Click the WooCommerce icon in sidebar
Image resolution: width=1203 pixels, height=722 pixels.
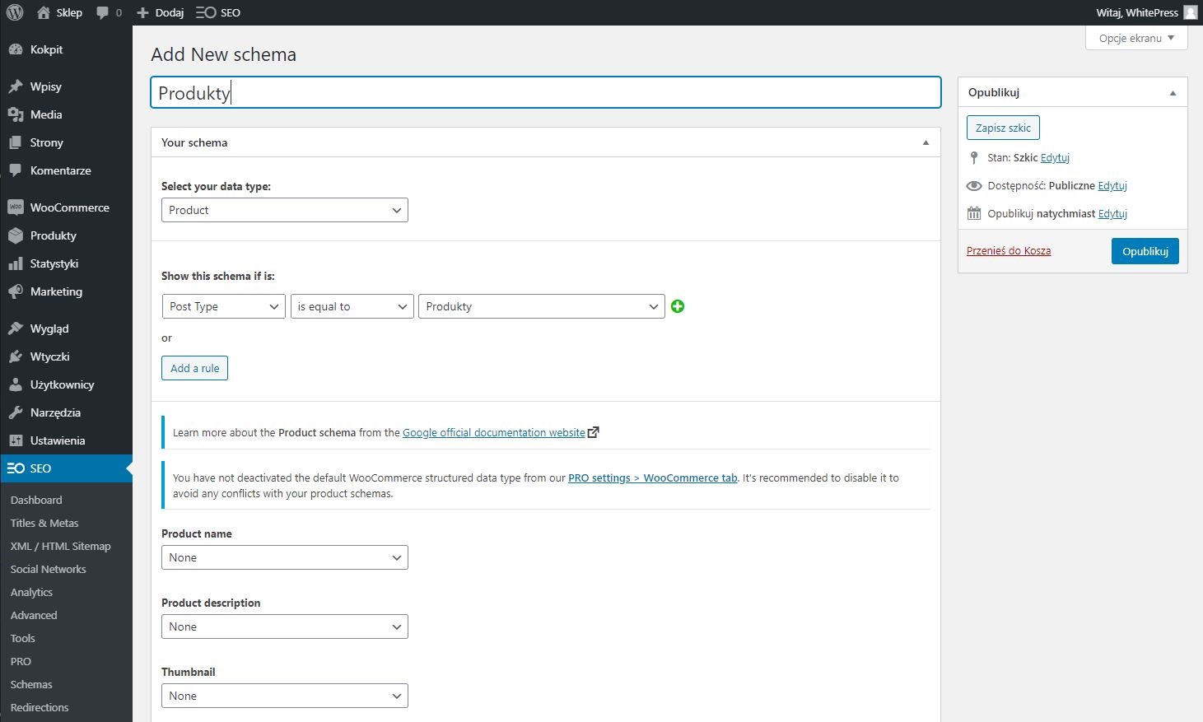tap(16, 207)
